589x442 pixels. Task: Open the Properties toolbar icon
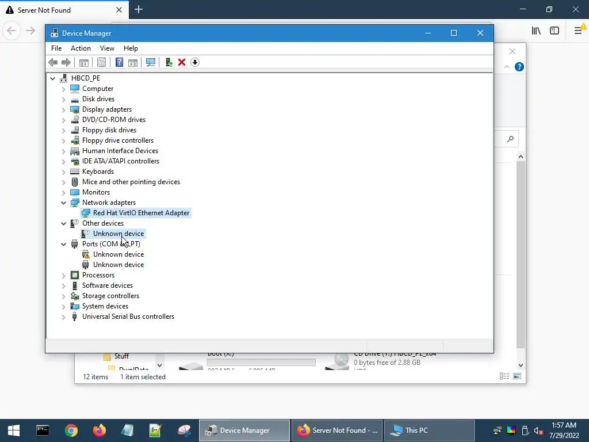click(101, 62)
